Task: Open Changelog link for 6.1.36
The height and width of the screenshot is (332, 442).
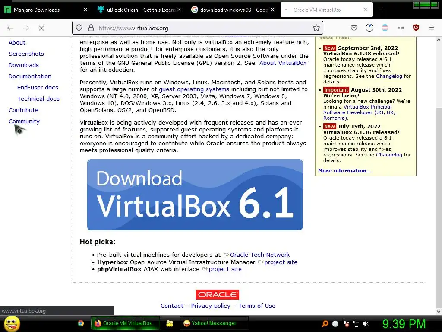Action: [x=389, y=155]
